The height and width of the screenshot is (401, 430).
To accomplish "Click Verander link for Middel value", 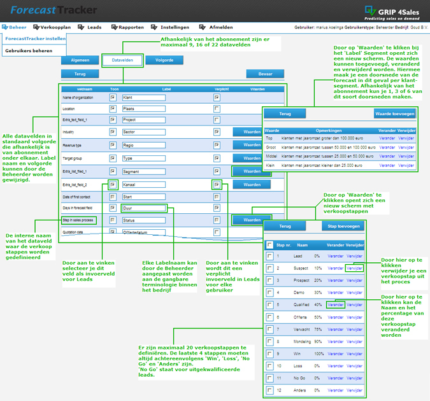I will 387,156.
